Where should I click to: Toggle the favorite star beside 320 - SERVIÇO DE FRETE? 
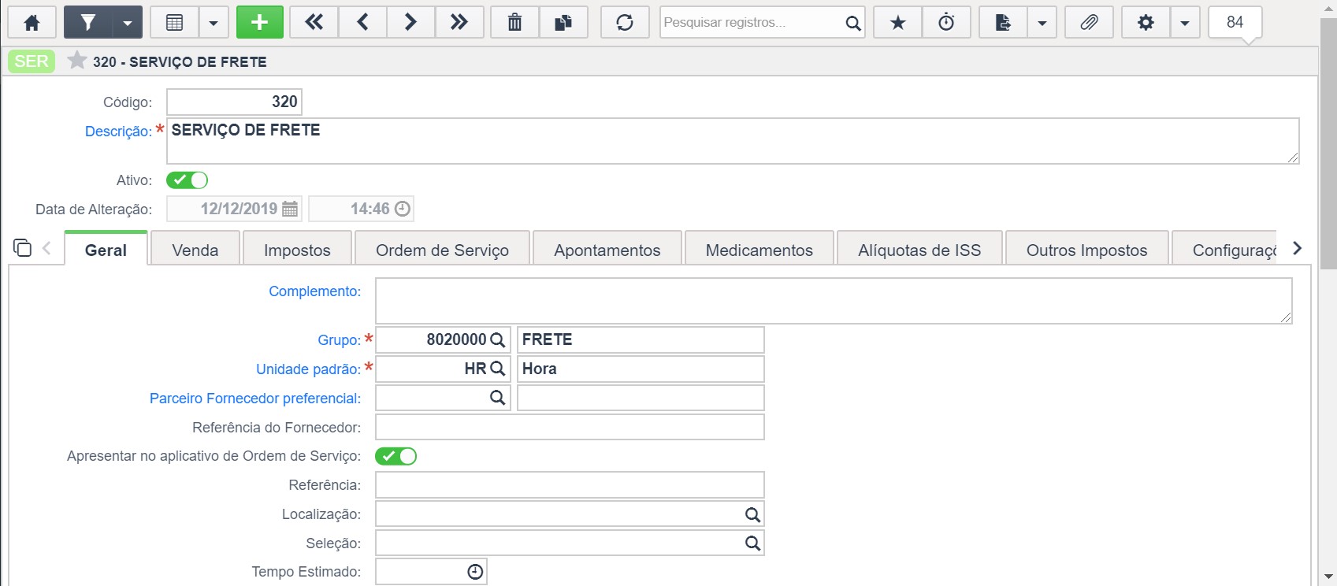76,61
